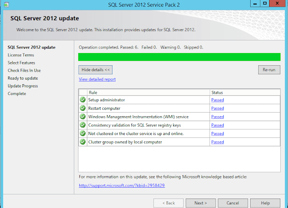Select License Terms step in the sidebar
This screenshot has width=288, height=208.
pos(21,55)
